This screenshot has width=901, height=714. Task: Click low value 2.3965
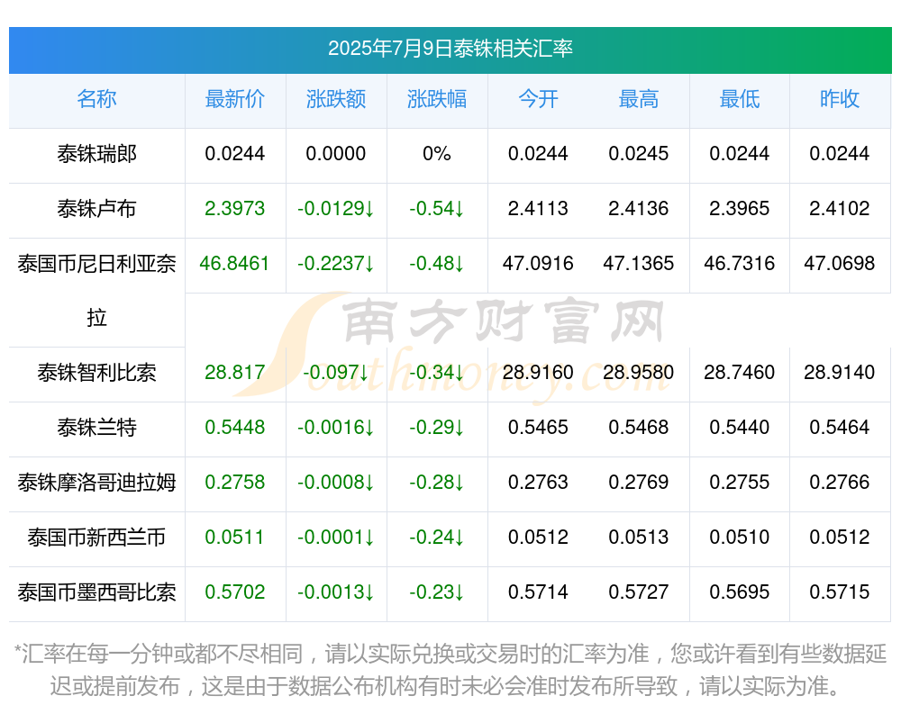[x=740, y=209]
